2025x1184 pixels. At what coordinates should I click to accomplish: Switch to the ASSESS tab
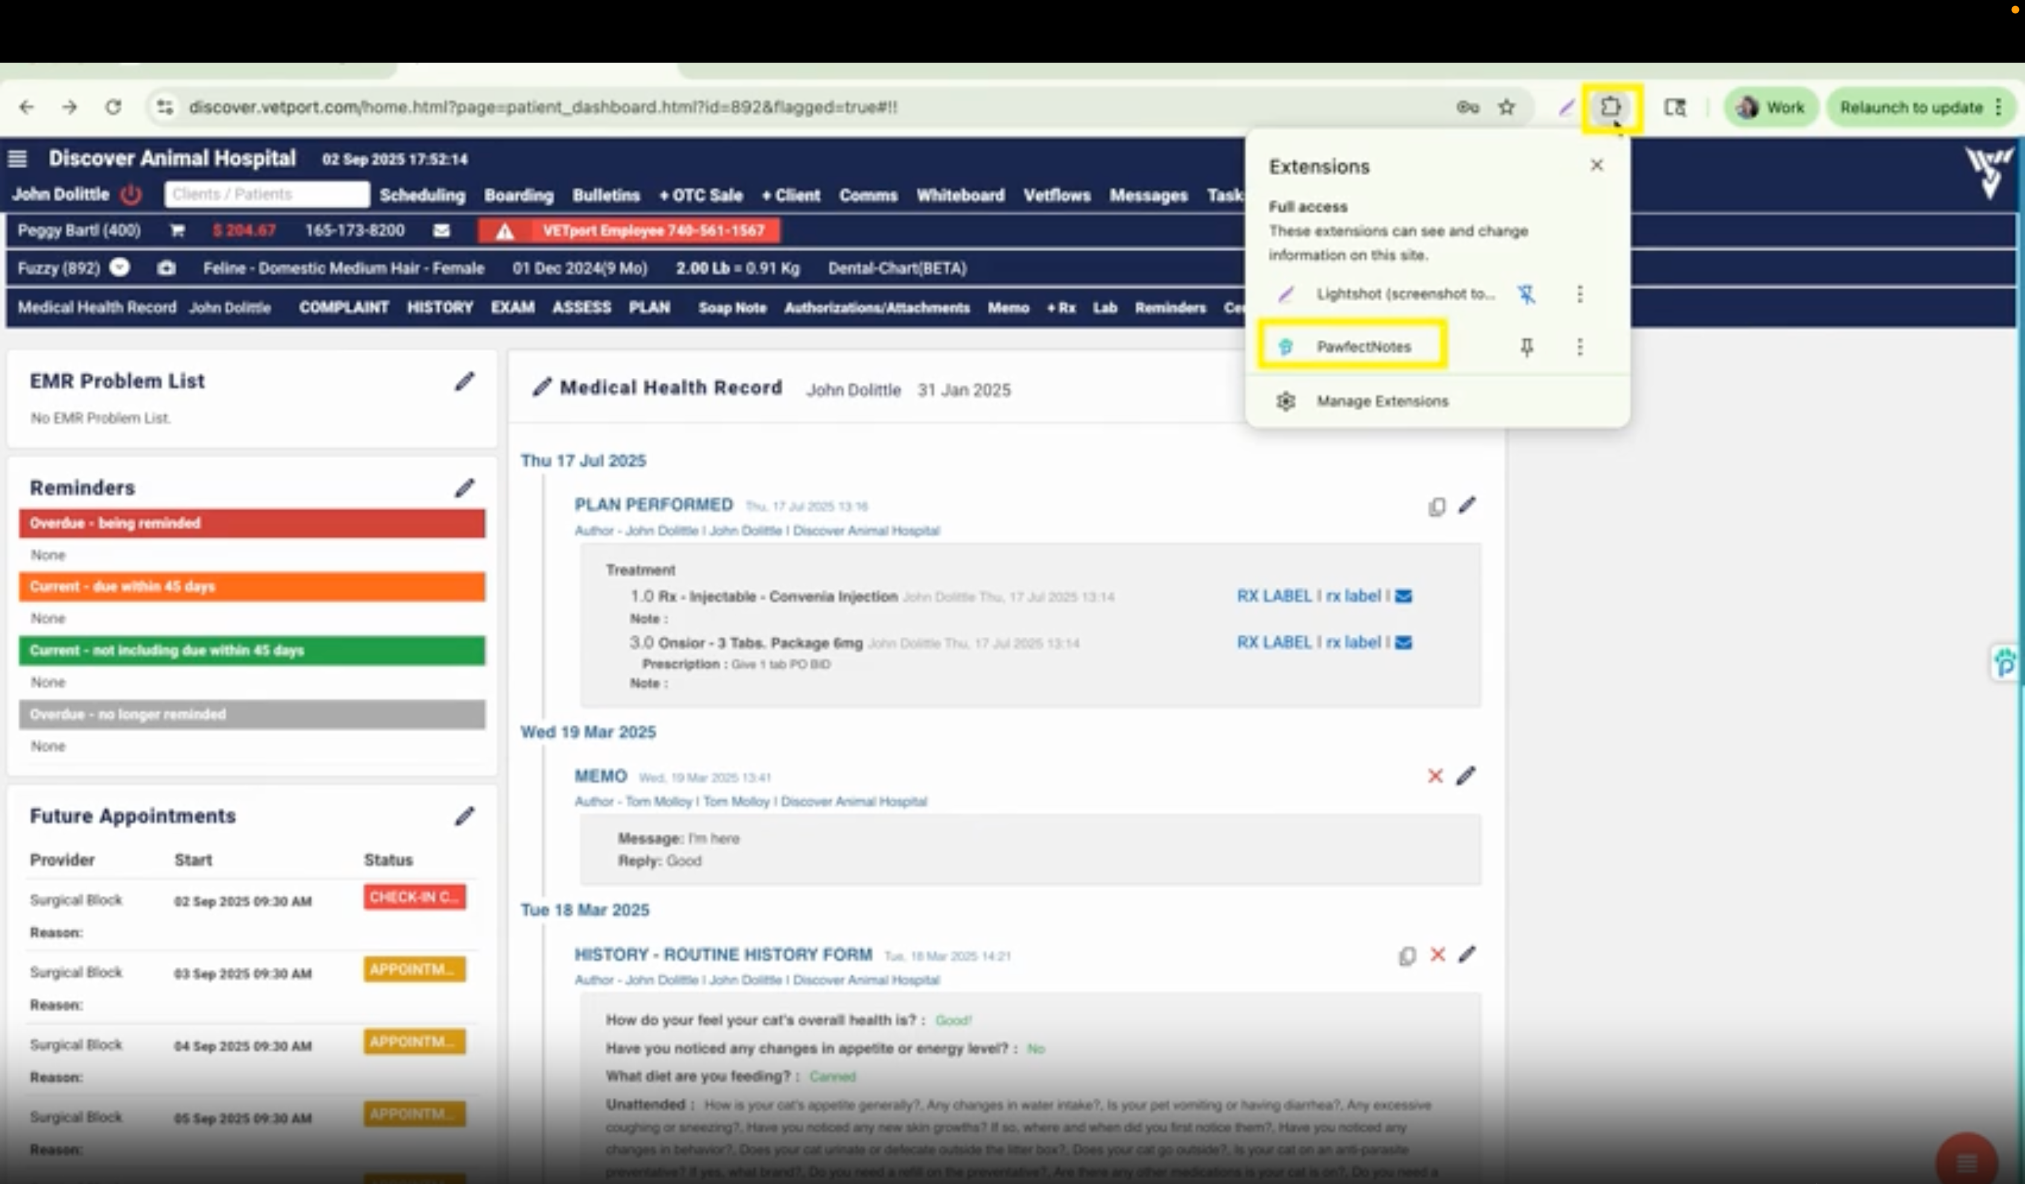(582, 308)
